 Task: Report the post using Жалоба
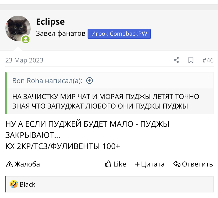click(x=23, y=164)
